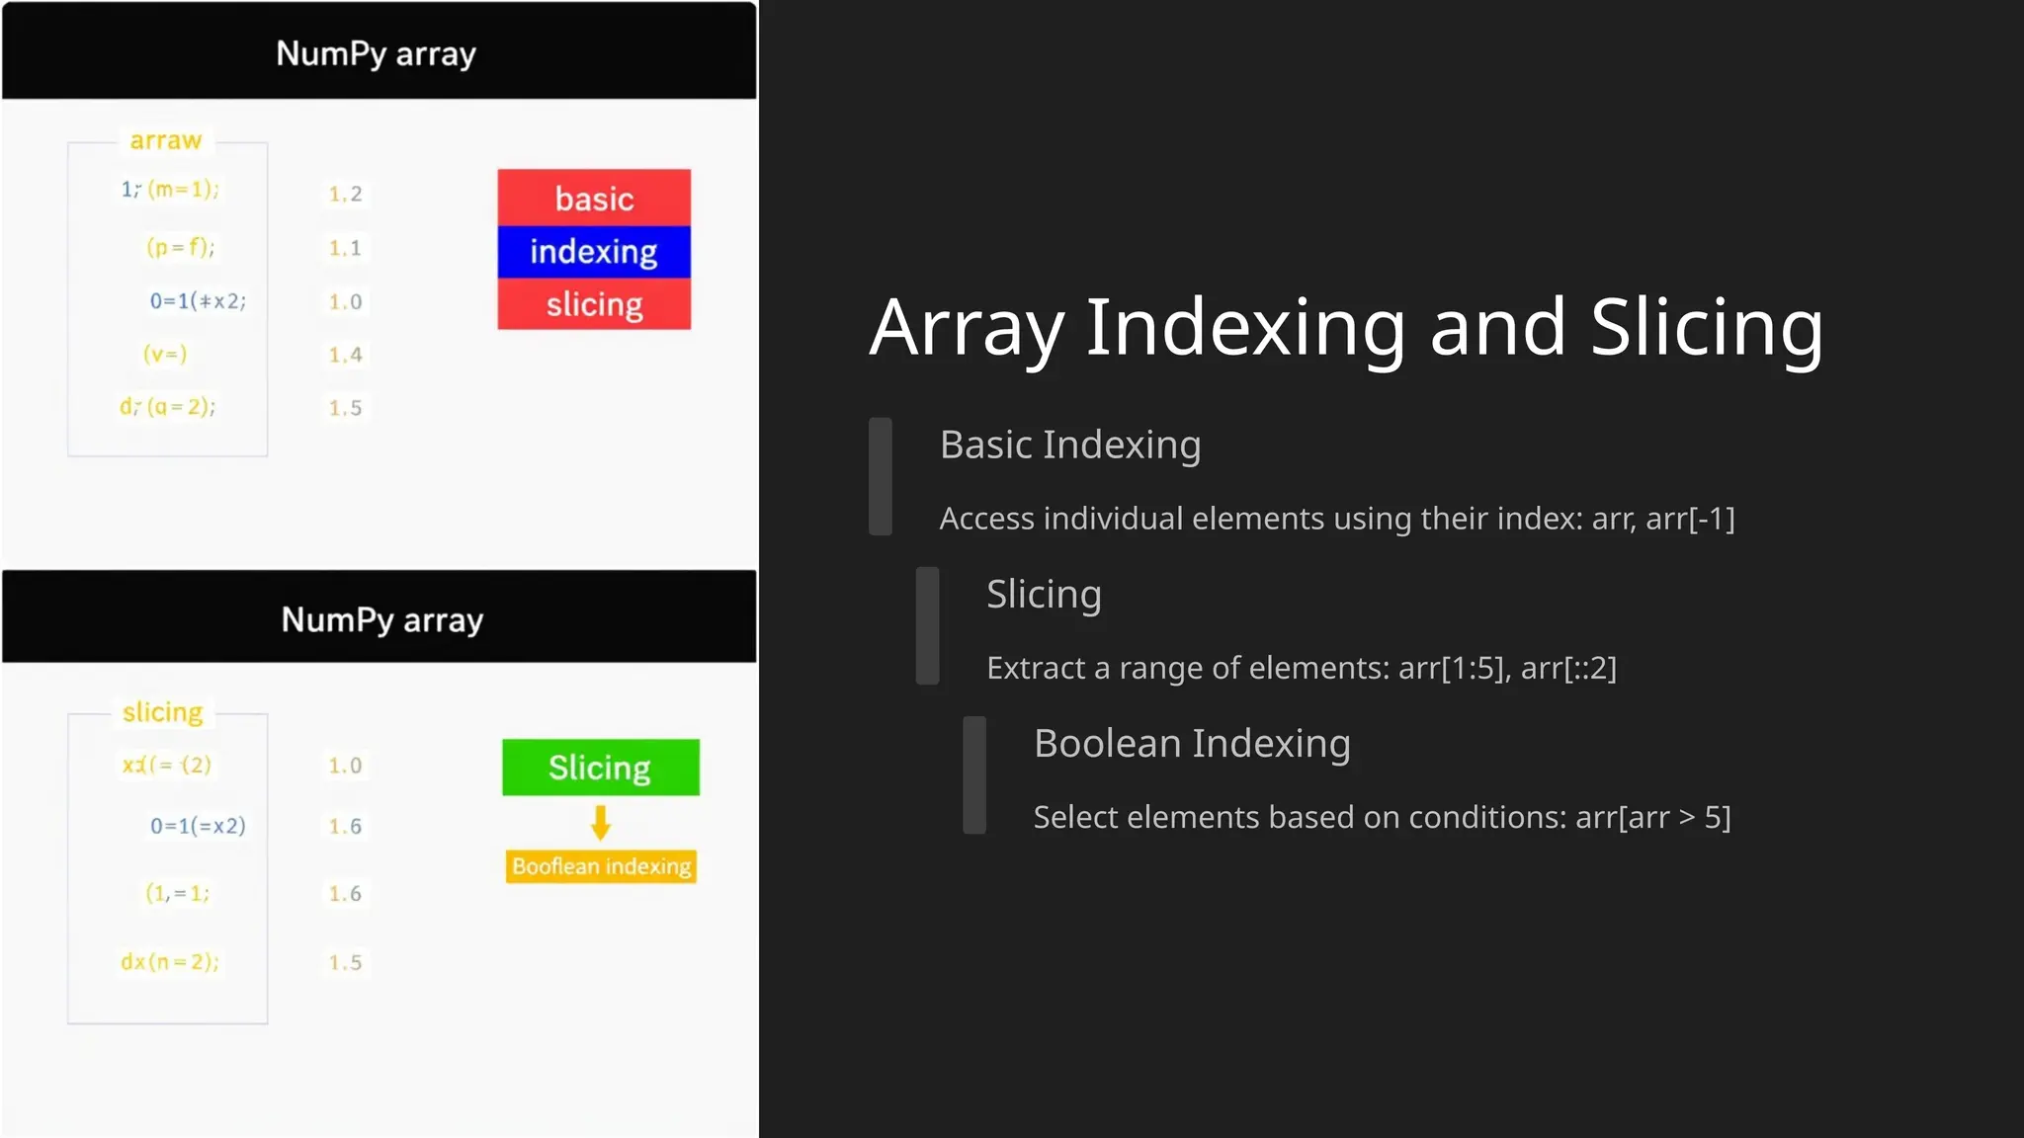Select the value '1.0' beside '0=1(+x2;'

click(346, 301)
